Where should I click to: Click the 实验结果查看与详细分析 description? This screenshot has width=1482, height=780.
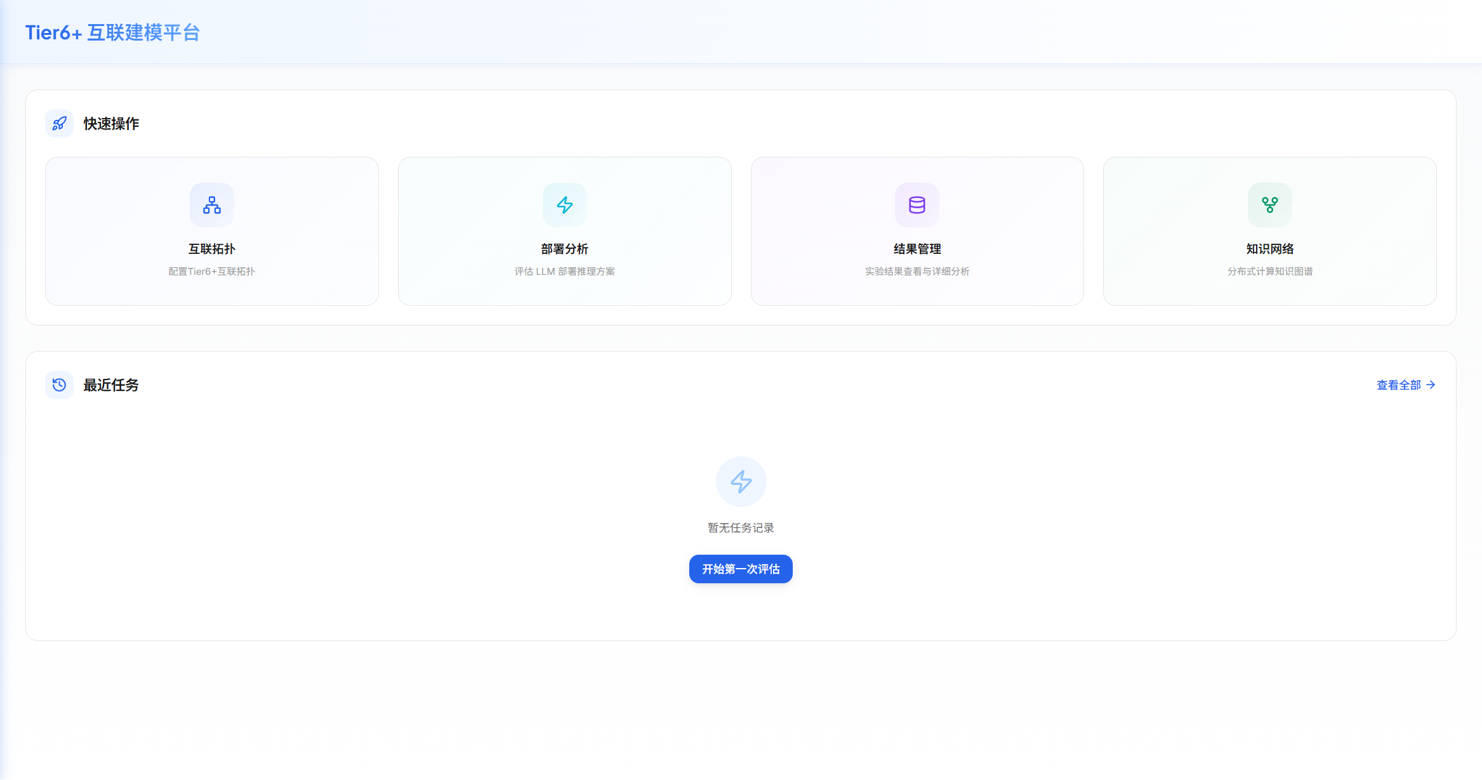(916, 272)
